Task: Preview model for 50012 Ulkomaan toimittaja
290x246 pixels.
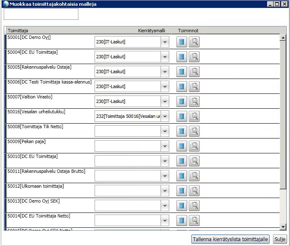Action: 194,191
